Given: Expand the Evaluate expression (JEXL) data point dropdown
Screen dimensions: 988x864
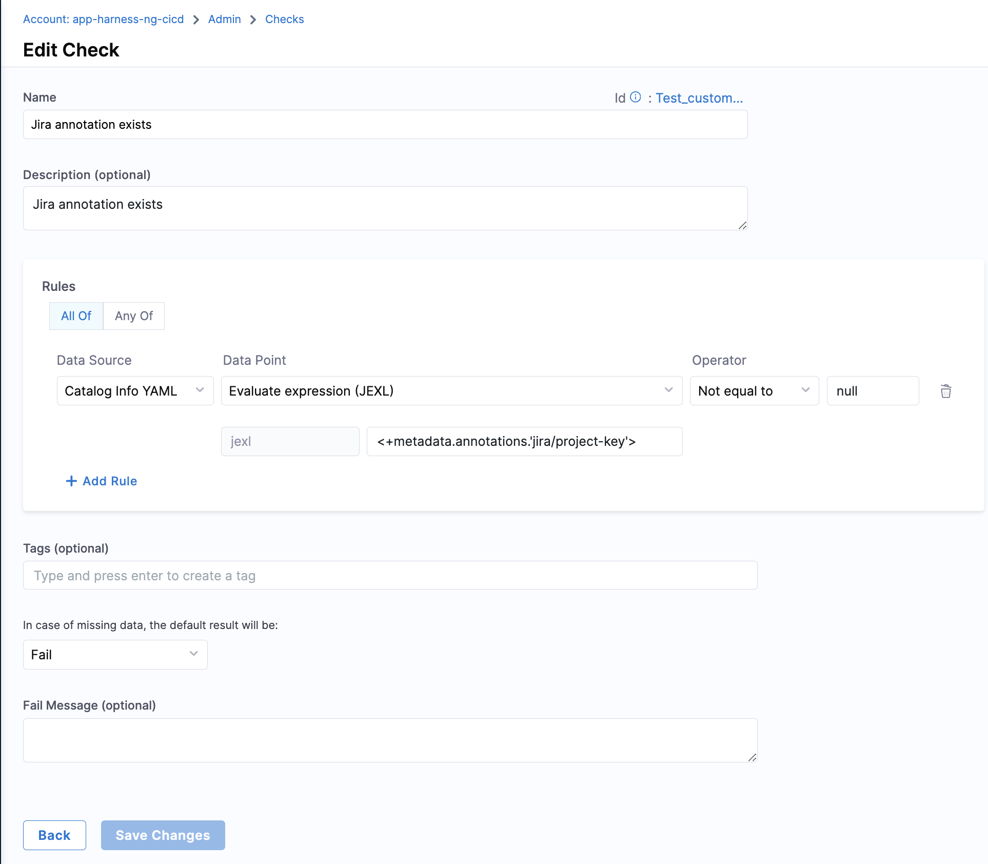Looking at the screenshot, I should 451,391.
